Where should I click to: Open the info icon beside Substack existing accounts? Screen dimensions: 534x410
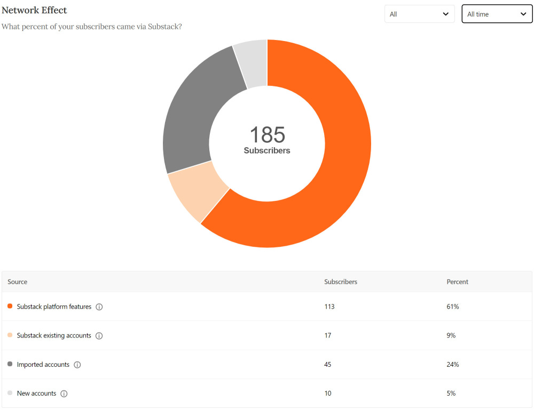[99, 335]
